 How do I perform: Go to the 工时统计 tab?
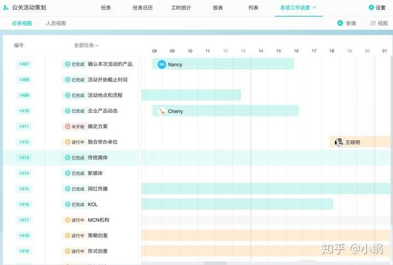pyautogui.click(x=181, y=8)
